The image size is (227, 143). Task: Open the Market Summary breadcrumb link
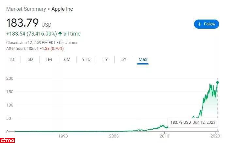click(26, 9)
